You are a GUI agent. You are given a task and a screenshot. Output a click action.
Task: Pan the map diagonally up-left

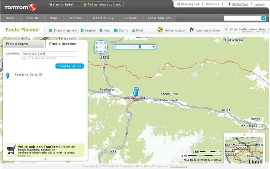(x=97, y=43)
